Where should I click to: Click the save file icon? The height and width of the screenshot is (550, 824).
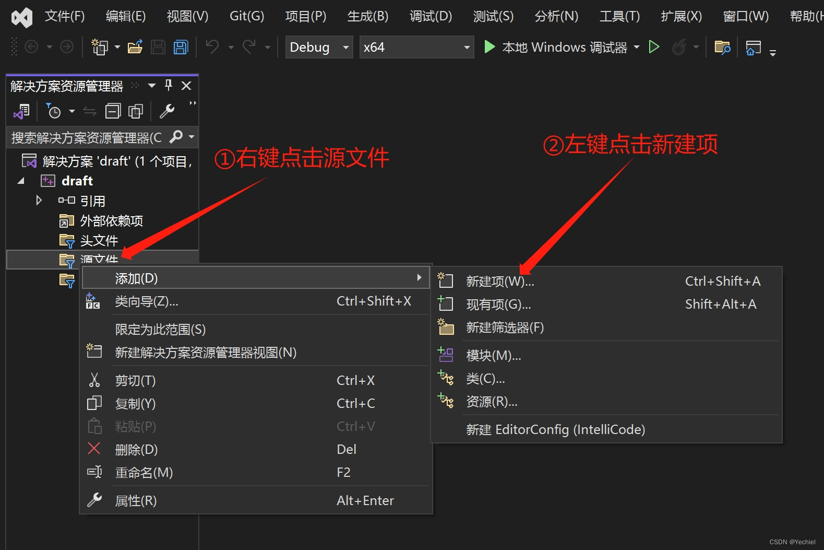tap(158, 47)
